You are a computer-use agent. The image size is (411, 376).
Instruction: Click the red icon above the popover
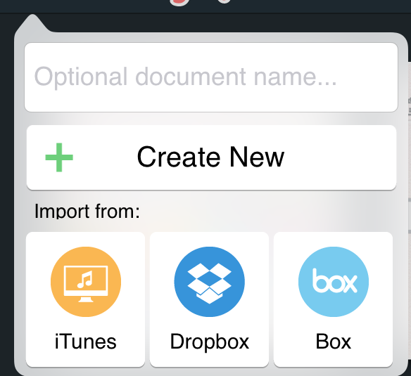(179, 2)
